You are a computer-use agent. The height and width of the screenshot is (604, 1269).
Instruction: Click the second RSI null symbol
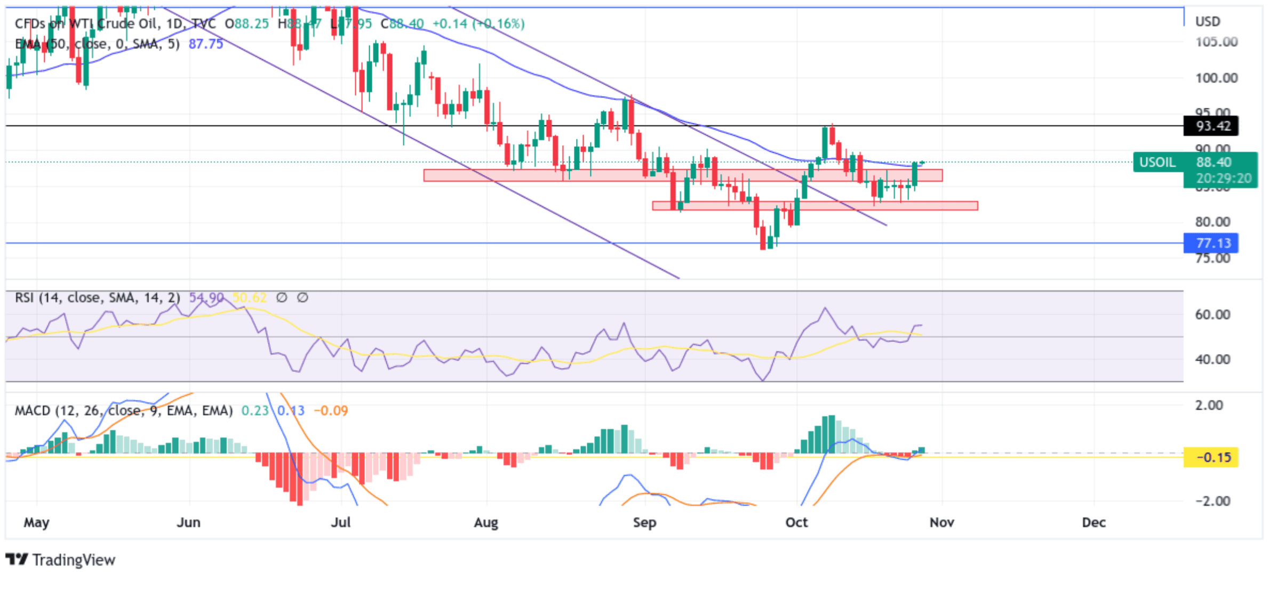[302, 298]
